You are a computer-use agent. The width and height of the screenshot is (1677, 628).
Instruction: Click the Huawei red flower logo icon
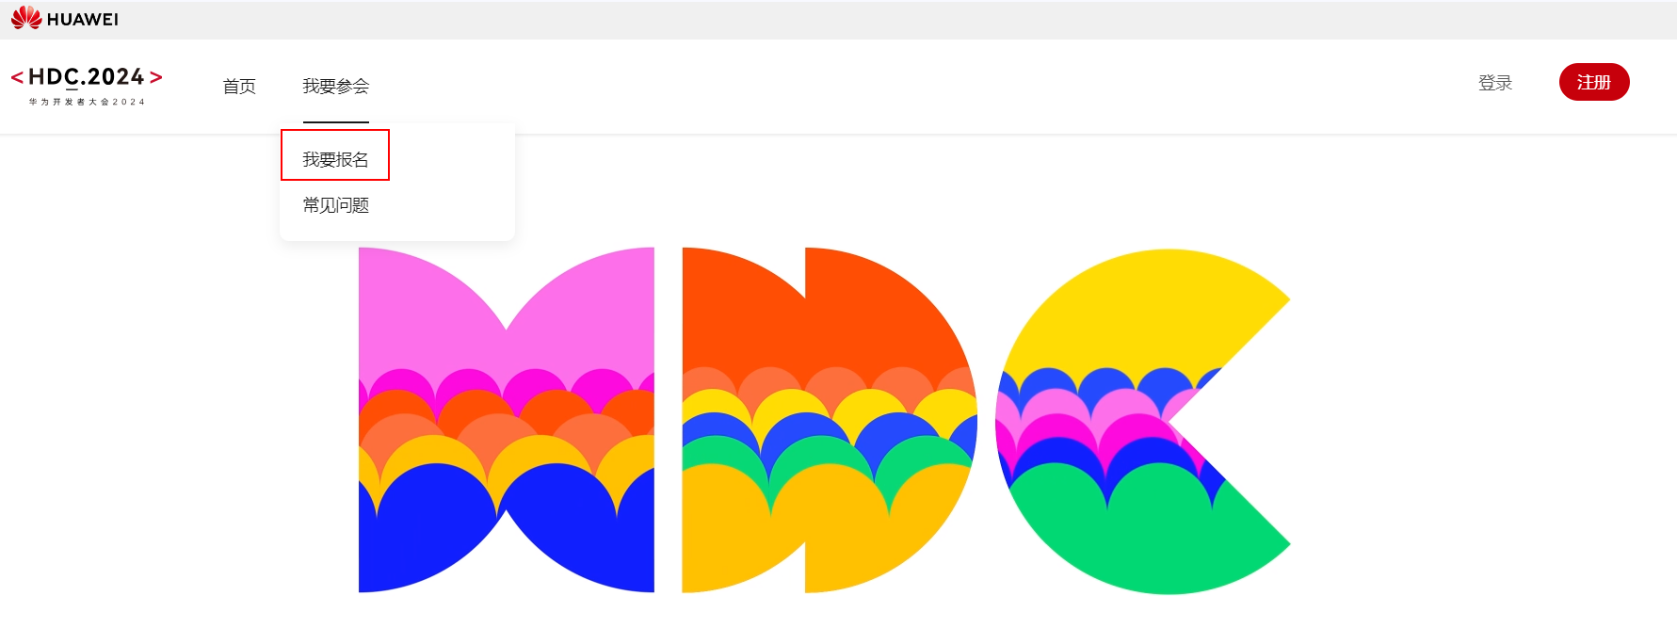coord(26,18)
